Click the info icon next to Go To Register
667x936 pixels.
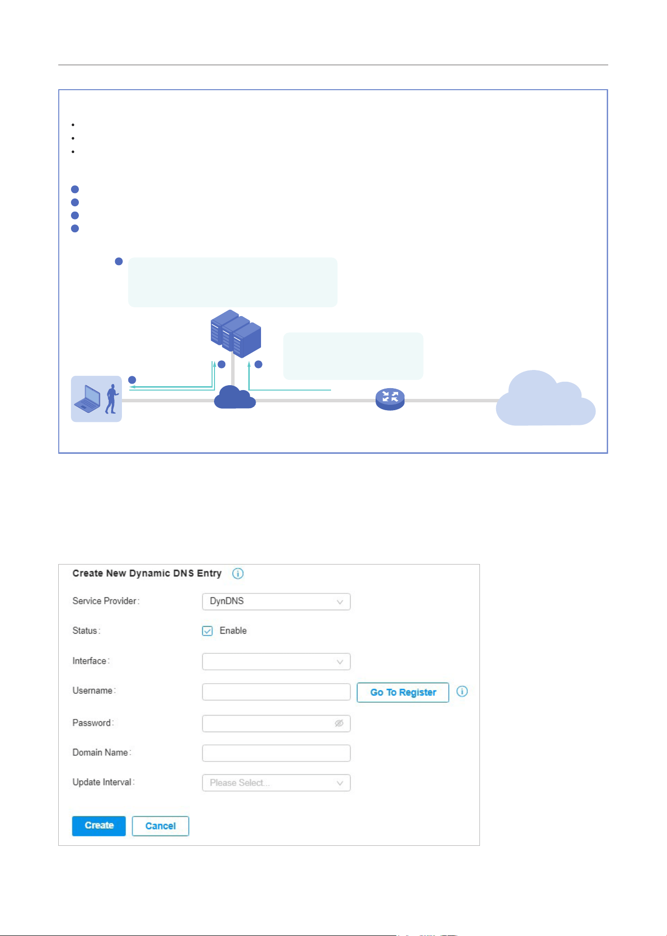[462, 691]
